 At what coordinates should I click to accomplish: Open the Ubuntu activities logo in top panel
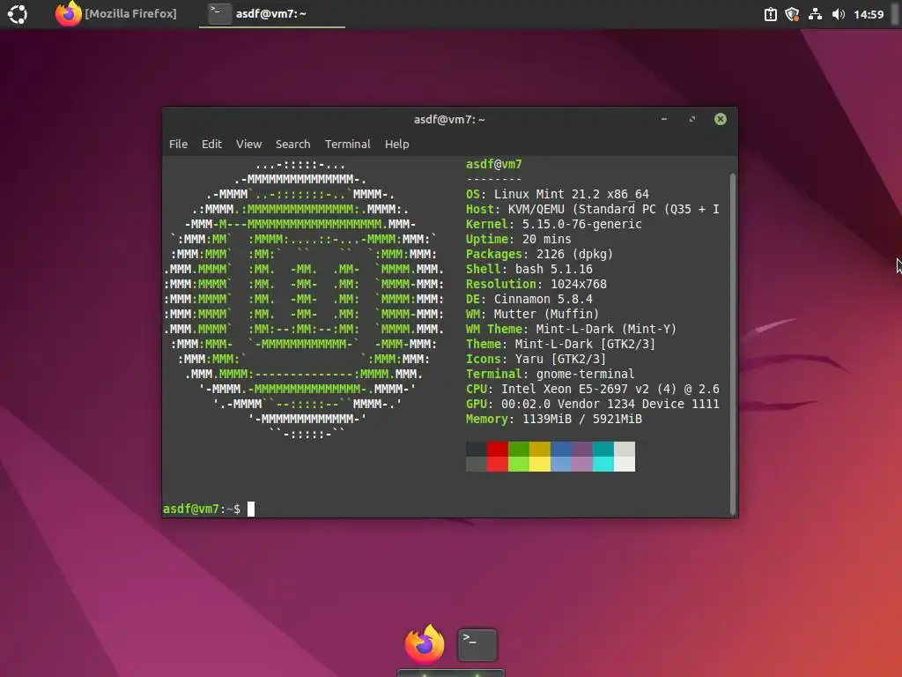pos(18,14)
